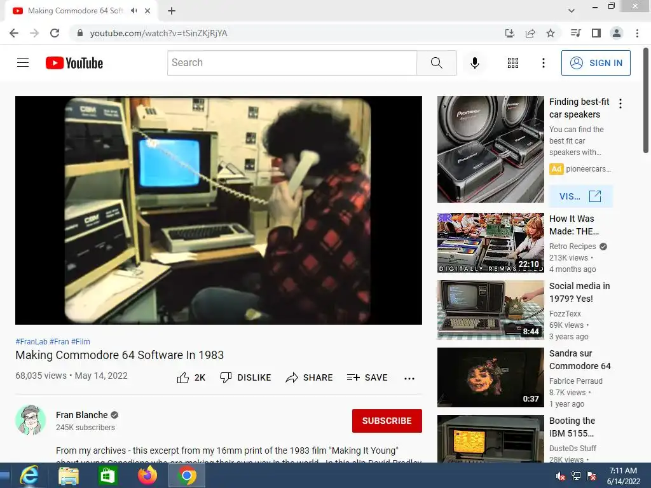Open Booting the IBM 5155 thumbnail

(x=490, y=438)
